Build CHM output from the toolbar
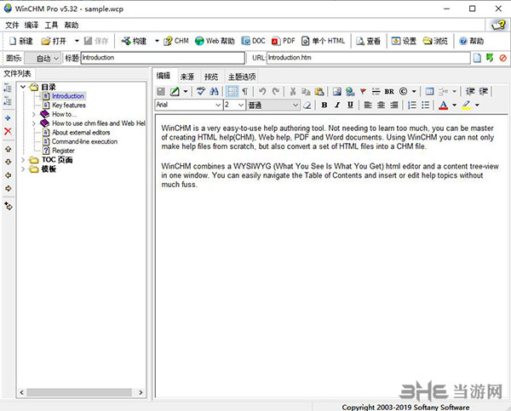This screenshot has width=511, height=411. [176, 41]
